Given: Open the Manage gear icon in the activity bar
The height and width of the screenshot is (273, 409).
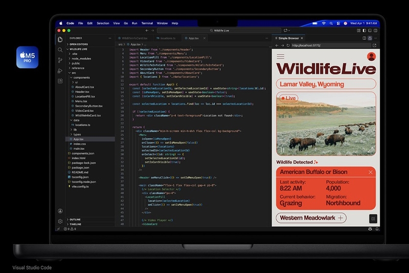Looking at the screenshot, I should (60, 221).
